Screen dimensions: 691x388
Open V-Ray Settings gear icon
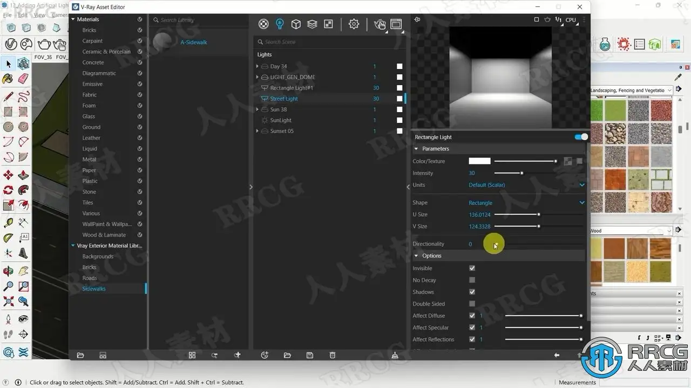[x=354, y=24]
